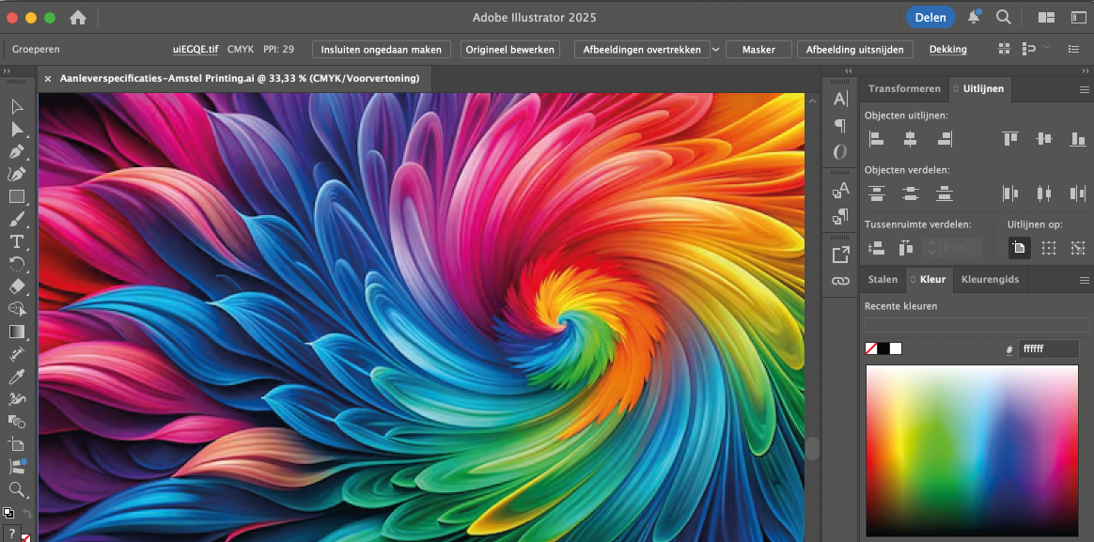Screen dimensions: 1094x542
Task: Select the Curvature tool
Action: (18, 175)
